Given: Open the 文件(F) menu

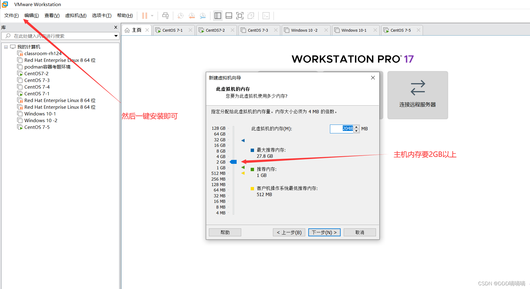Looking at the screenshot, I should (12, 16).
